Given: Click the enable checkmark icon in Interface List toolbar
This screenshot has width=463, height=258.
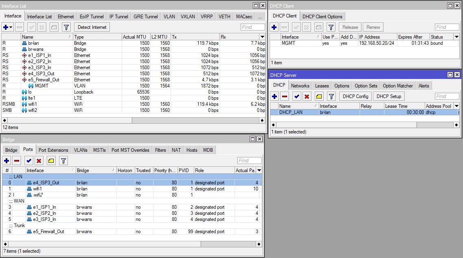Looking at the screenshot, I should tap(32, 27).
